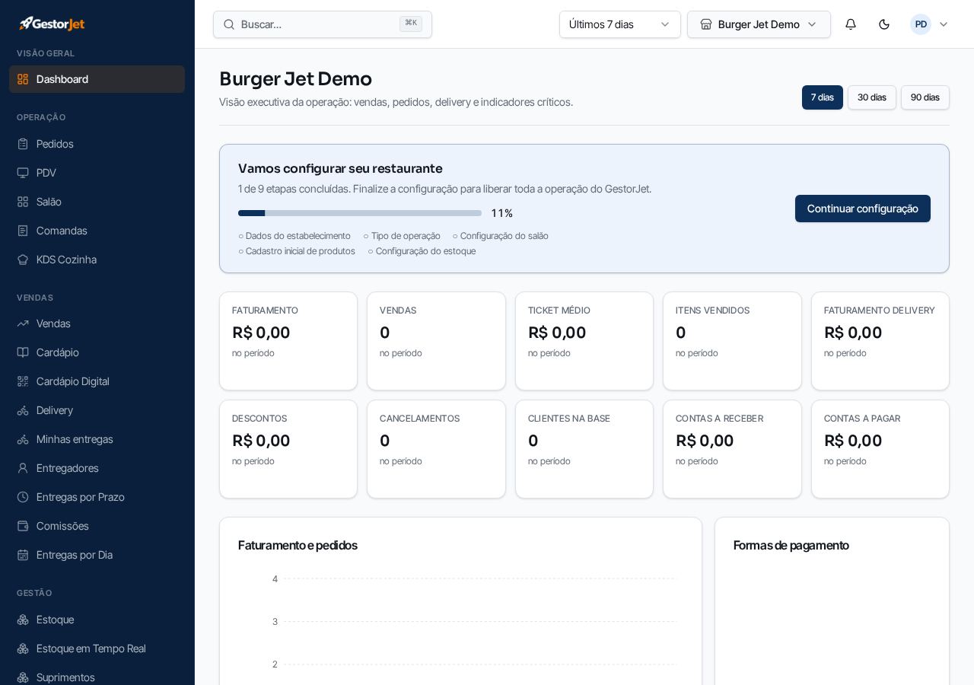The image size is (974, 685).
Task: Click the Salão grid icon
Action: (23, 202)
